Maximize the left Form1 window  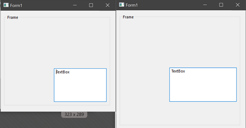pyautogui.click(x=91, y=5)
